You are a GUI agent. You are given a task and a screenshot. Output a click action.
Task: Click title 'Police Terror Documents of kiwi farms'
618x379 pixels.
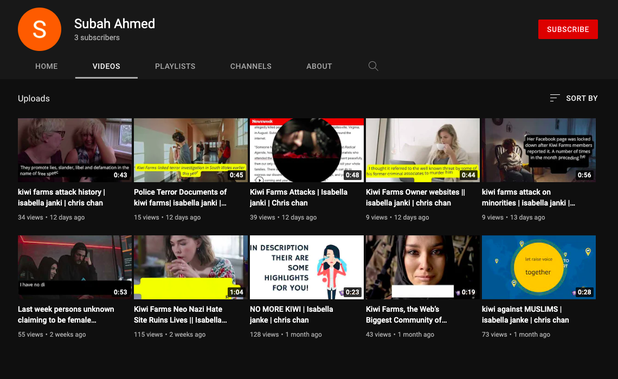(x=181, y=197)
